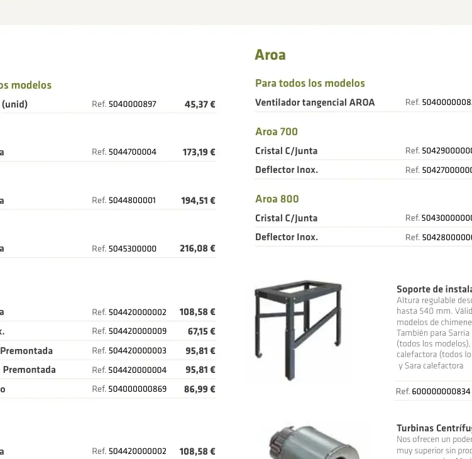
Task: Click the 'Aroa 800' subheading
Action: (277, 199)
